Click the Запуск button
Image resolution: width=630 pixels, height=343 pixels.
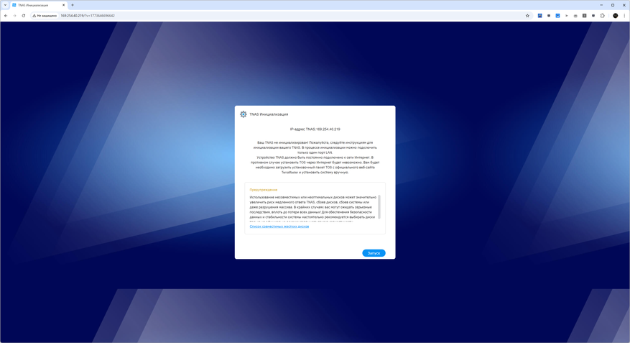point(374,253)
